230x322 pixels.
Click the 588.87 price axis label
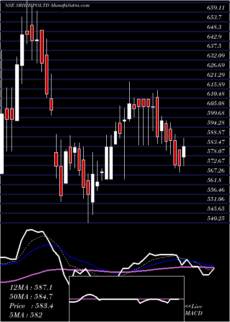click(215, 132)
